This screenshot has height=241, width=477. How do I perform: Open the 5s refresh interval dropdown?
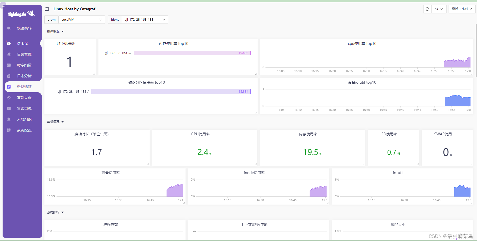pos(439,9)
